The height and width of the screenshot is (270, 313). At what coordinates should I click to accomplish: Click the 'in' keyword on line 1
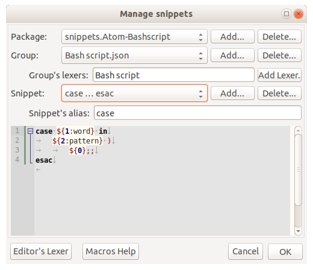[x=103, y=131]
